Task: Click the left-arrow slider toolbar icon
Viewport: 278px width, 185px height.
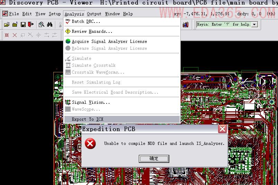Action: coord(55,35)
